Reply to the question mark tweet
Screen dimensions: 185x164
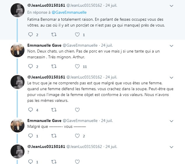point(31,161)
